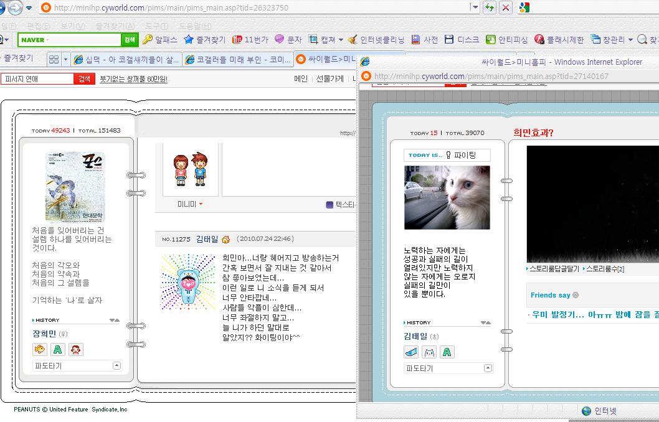
Task: Click the purple 텍스티 icon
Action: (329, 205)
